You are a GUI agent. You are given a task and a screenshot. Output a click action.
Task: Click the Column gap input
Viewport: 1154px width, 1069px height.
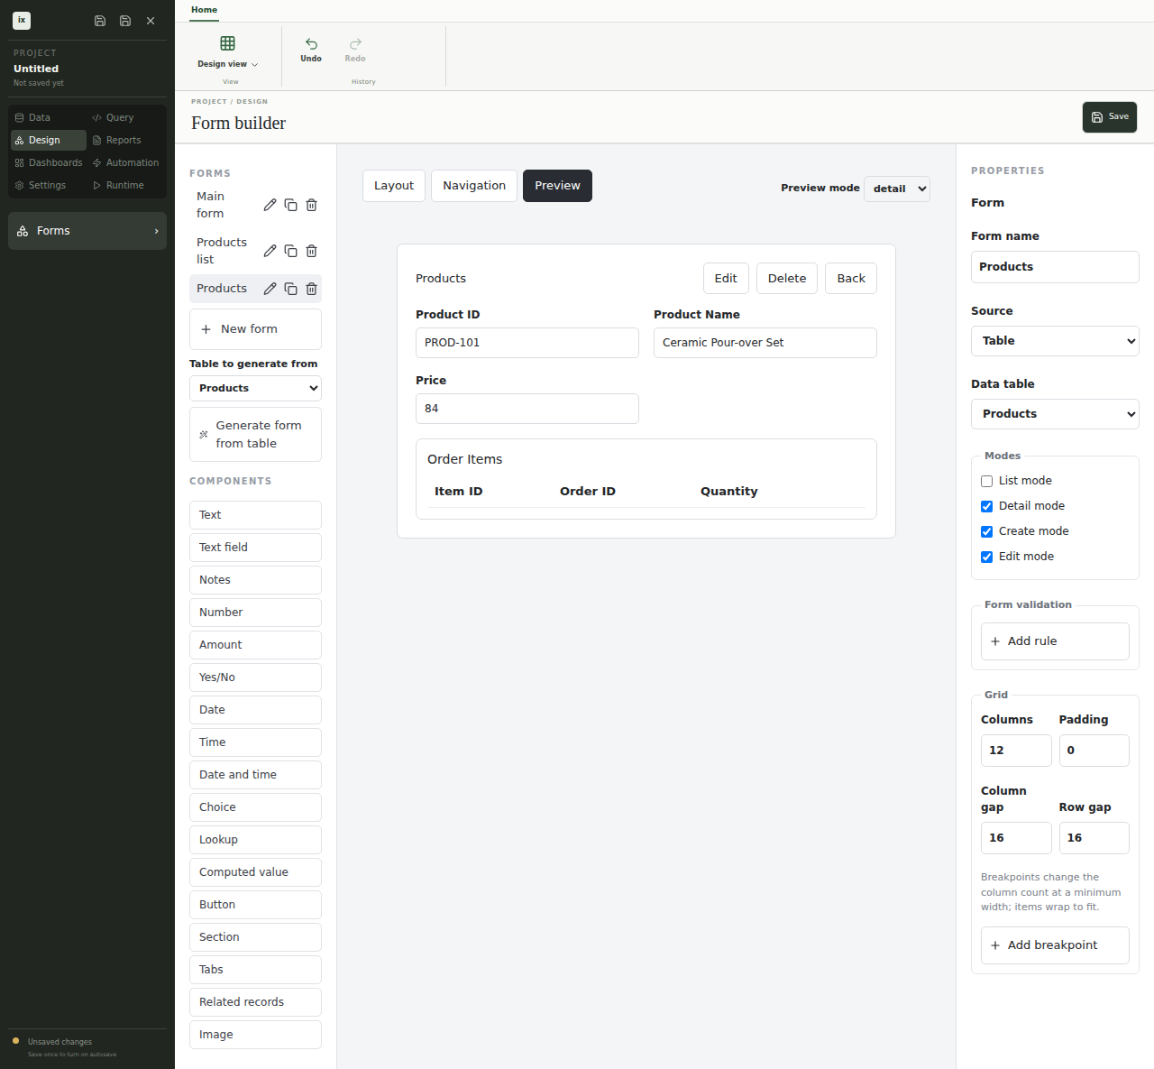pyautogui.click(x=1016, y=838)
